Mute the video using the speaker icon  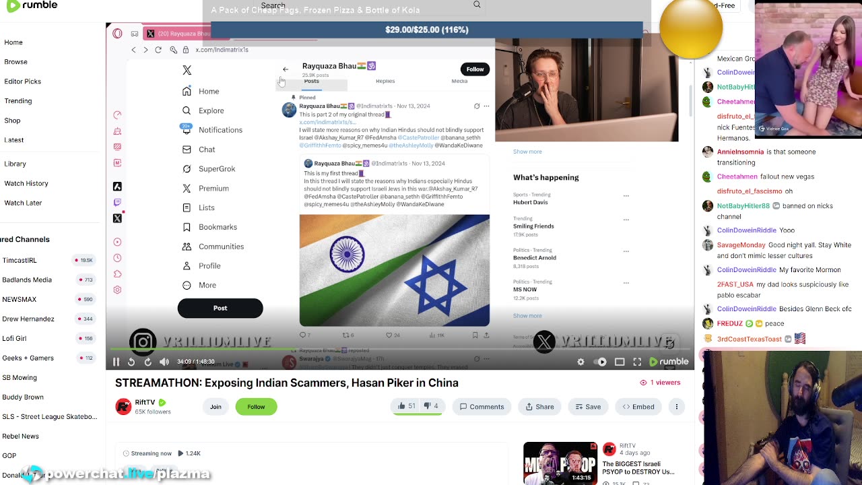pos(164,362)
